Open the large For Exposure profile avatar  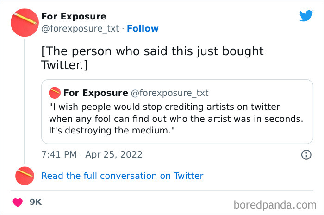point(24,23)
